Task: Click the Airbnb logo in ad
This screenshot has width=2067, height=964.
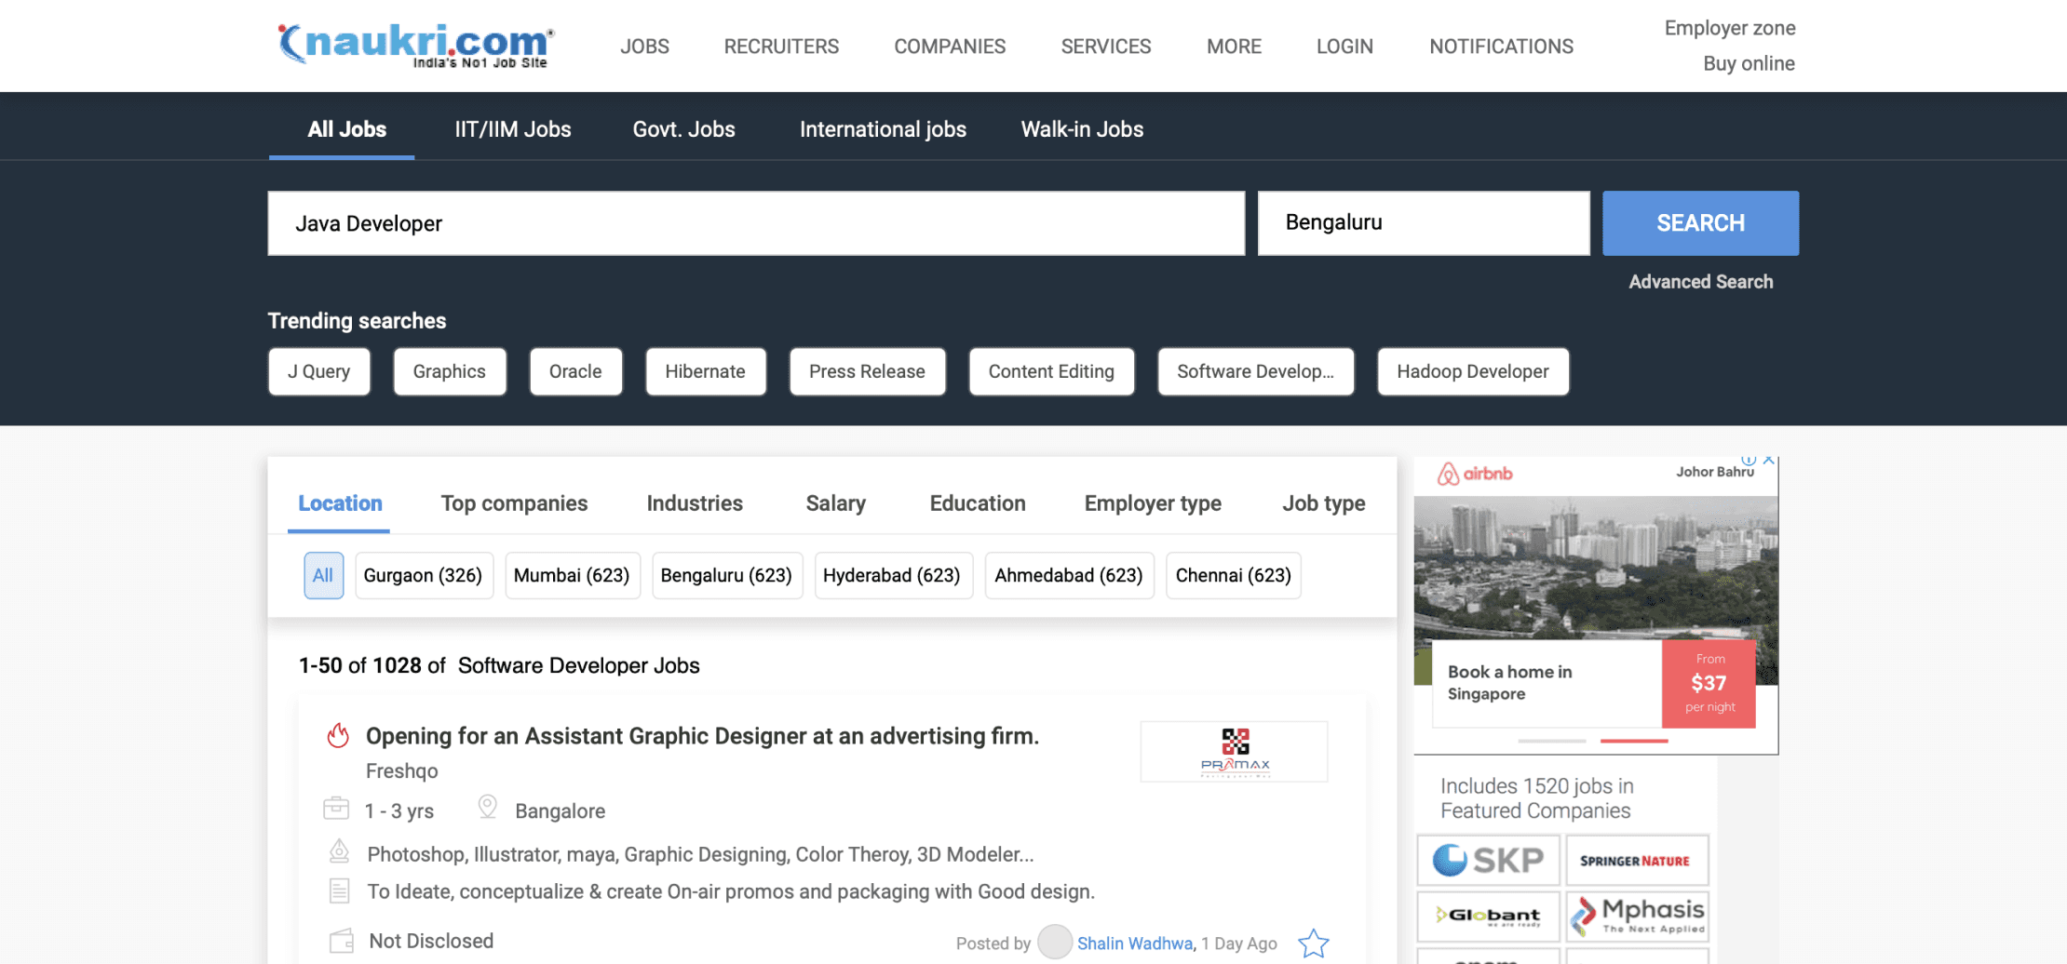Action: pos(1475,474)
